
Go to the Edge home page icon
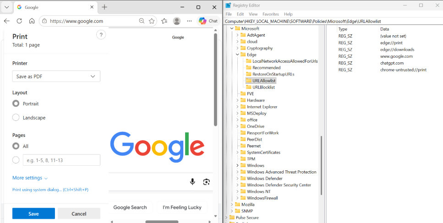[x=32, y=21]
